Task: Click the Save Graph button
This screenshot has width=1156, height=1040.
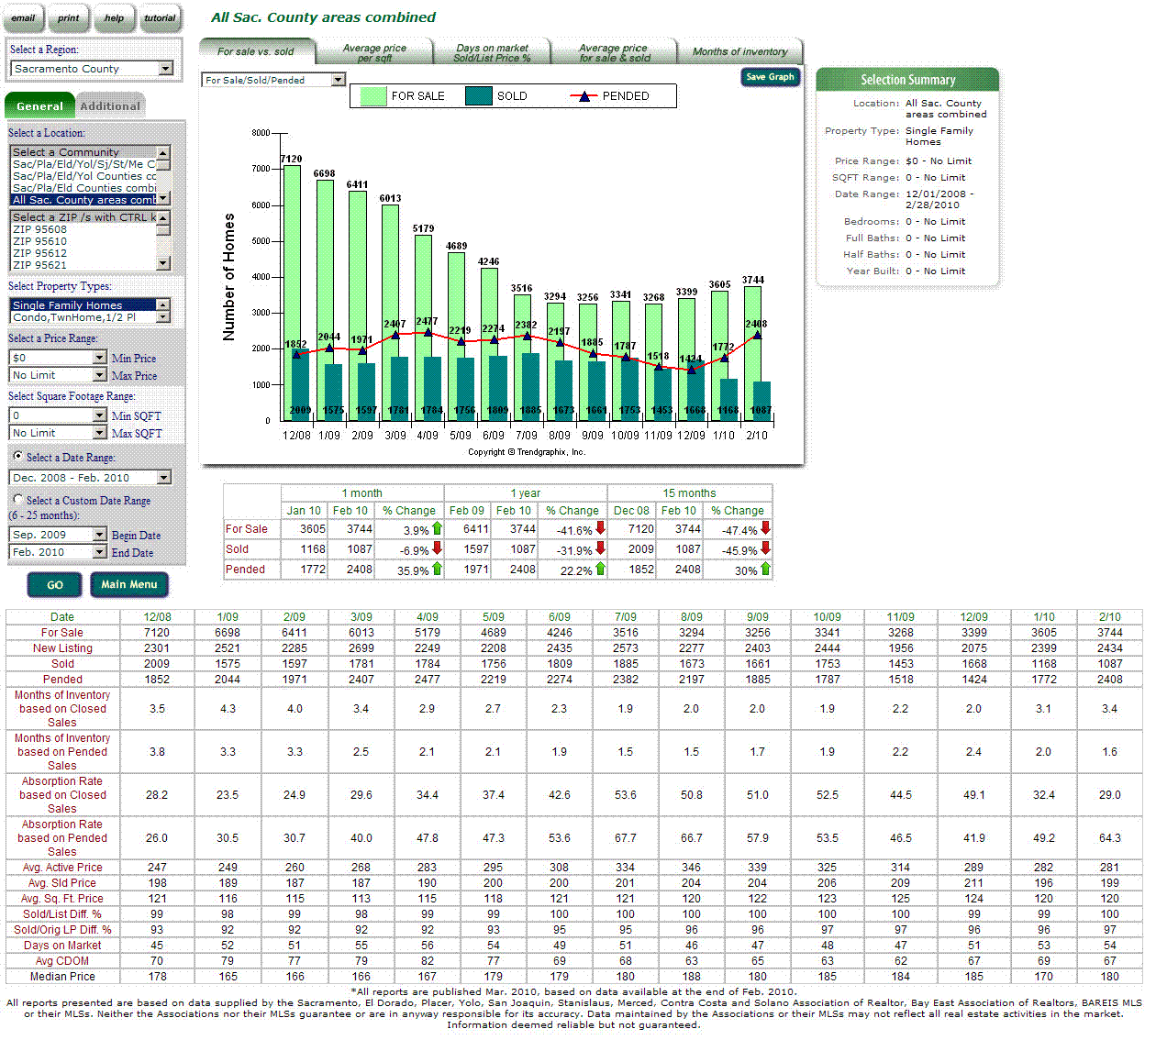Action: click(x=770, y=77)
